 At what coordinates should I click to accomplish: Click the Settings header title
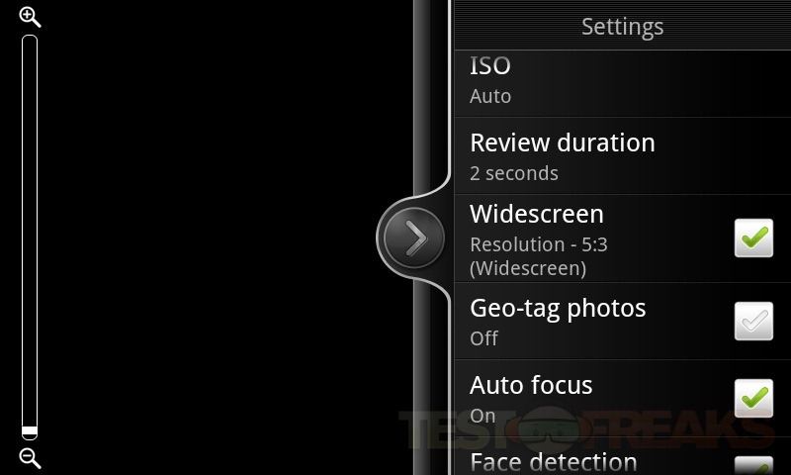pos(623,27)
